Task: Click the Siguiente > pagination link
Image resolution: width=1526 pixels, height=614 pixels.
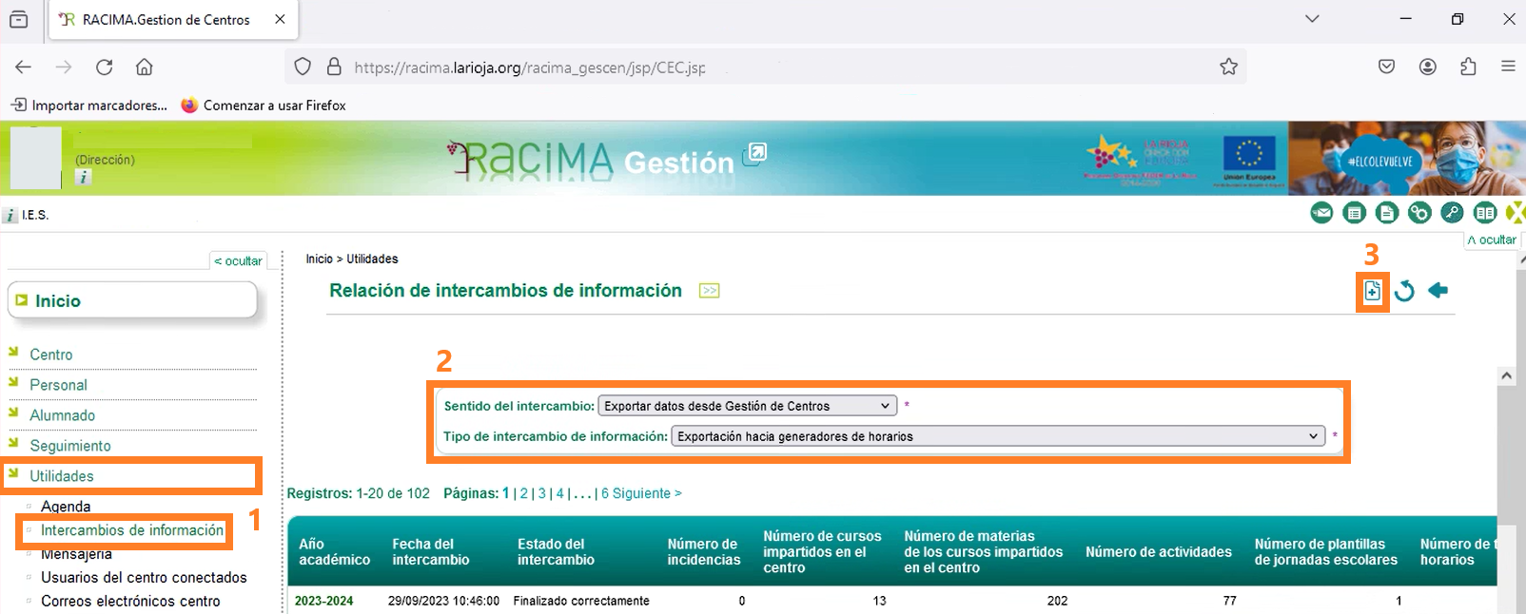Action: click(647, 493)
